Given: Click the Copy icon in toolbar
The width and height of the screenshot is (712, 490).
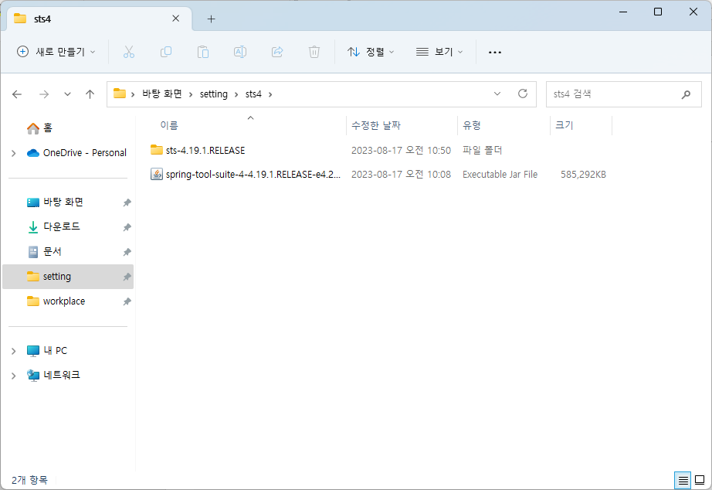Looking at the screenshot, I should click(166, 52).
